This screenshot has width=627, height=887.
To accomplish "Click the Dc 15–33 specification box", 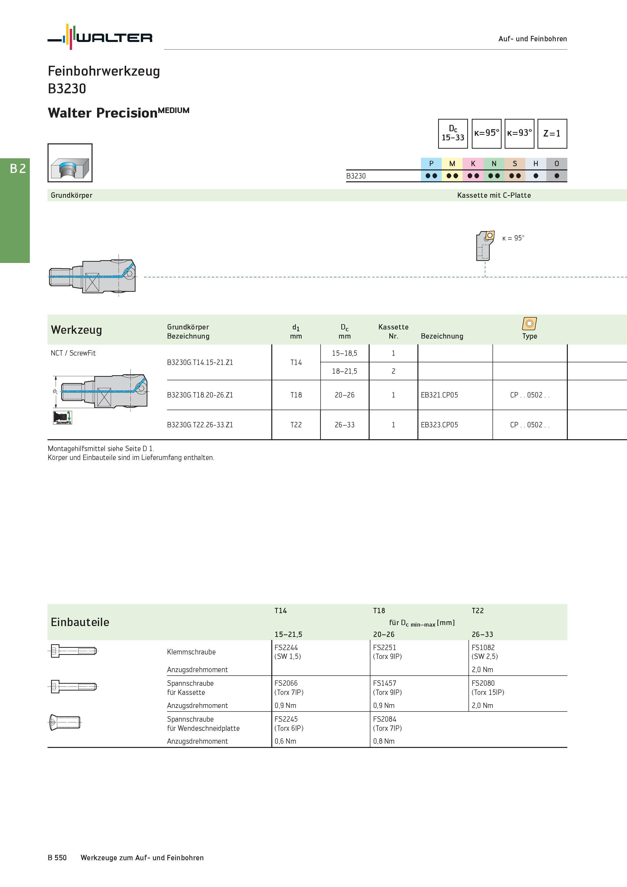I will point(453,134).
